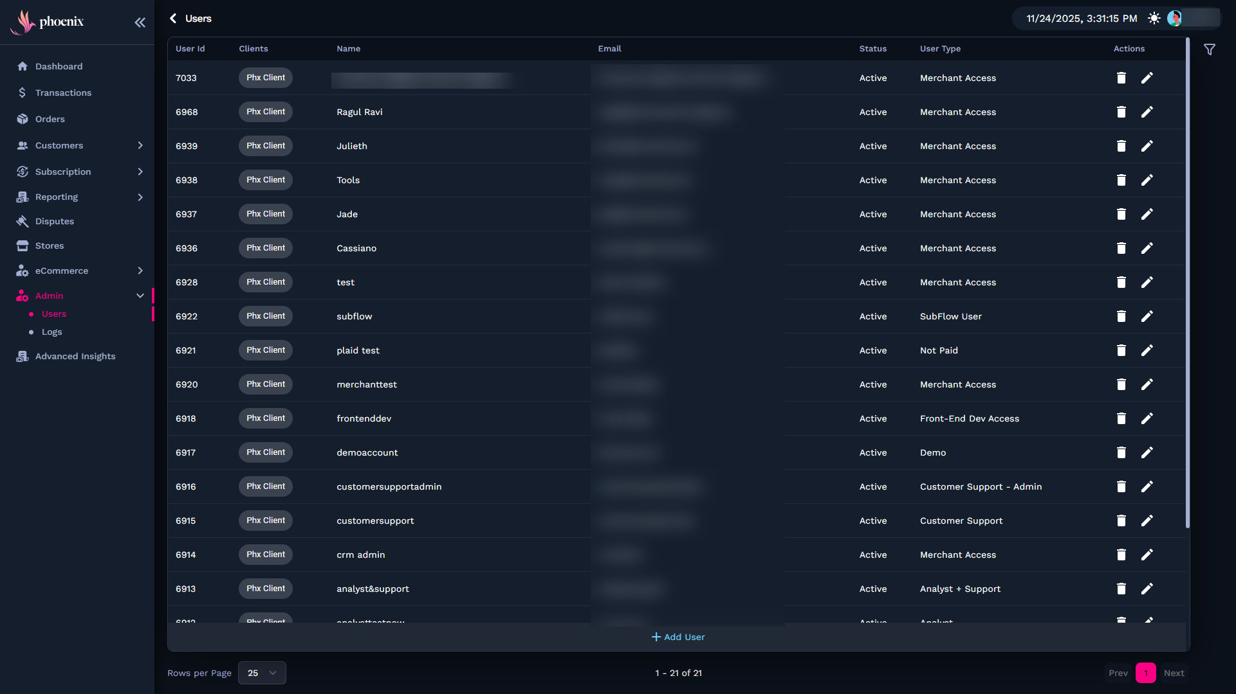Go to the Transactions page
This screenshot has height=694, width=1236.
(x=63, y=93)
